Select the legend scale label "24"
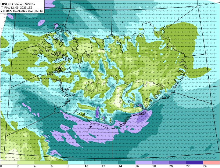The height and width of the screenshot is (168, 220). click(205, 166)
